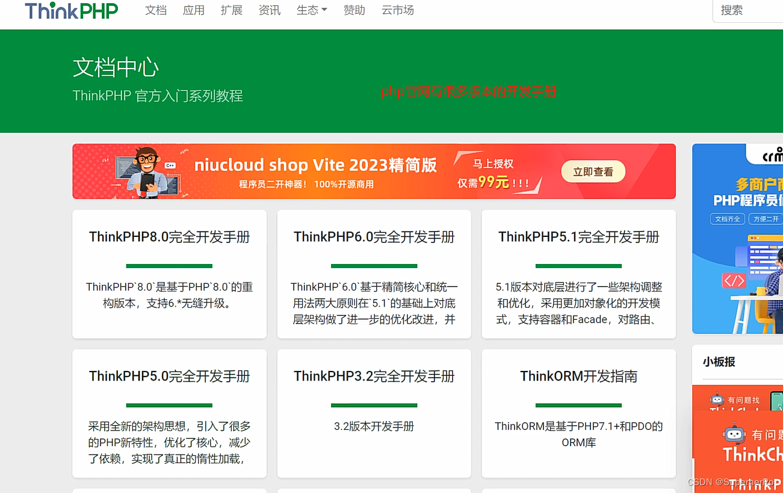The height and width of the screenshot is (493, 783).
Task: Open the niucloud shop Vite banner ad
Action: pyautogui.click(x=374, y=171)
